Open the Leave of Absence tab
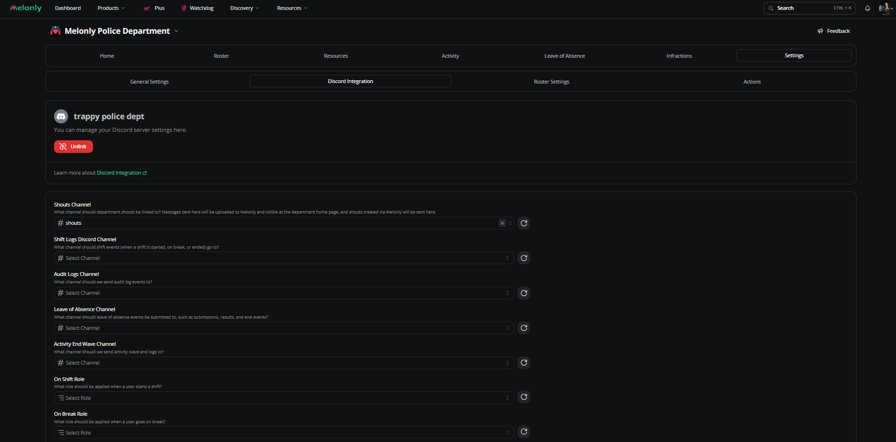896x442 pixels. tap(565, 56)
